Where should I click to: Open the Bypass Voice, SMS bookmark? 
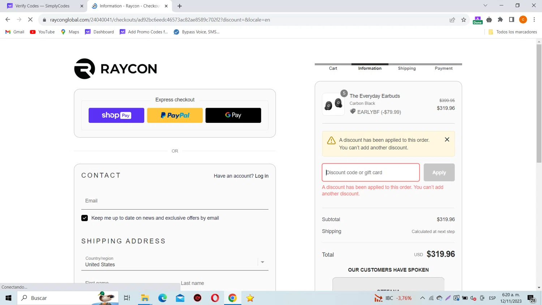(197, 32)
